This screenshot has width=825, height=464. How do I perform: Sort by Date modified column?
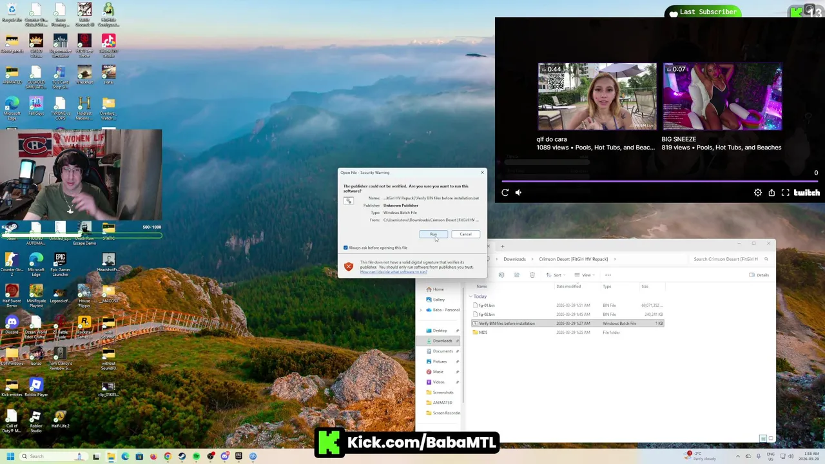(568, 286)
